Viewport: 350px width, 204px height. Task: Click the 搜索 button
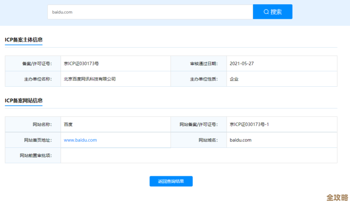point(273,12)
